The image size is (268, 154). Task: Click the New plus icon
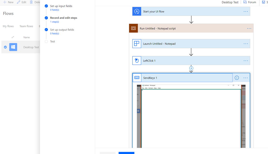5,2
